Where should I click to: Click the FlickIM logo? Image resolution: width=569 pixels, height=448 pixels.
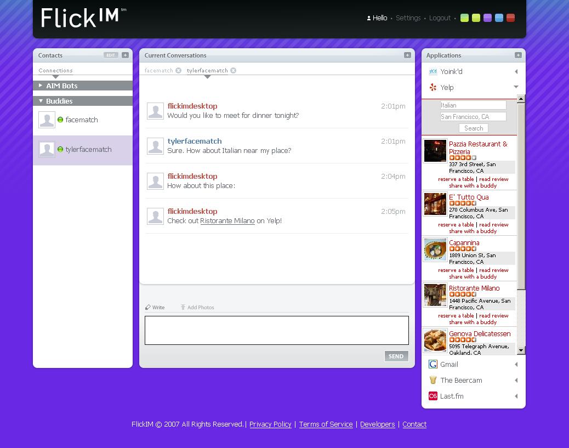click(83, 18)
